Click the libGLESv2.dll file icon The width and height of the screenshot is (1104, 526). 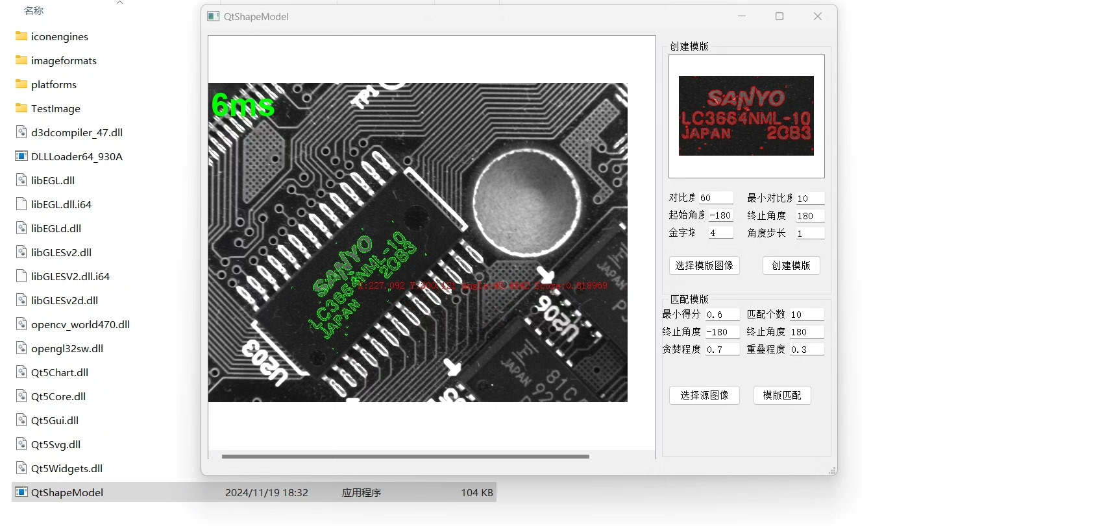[21, 252]
